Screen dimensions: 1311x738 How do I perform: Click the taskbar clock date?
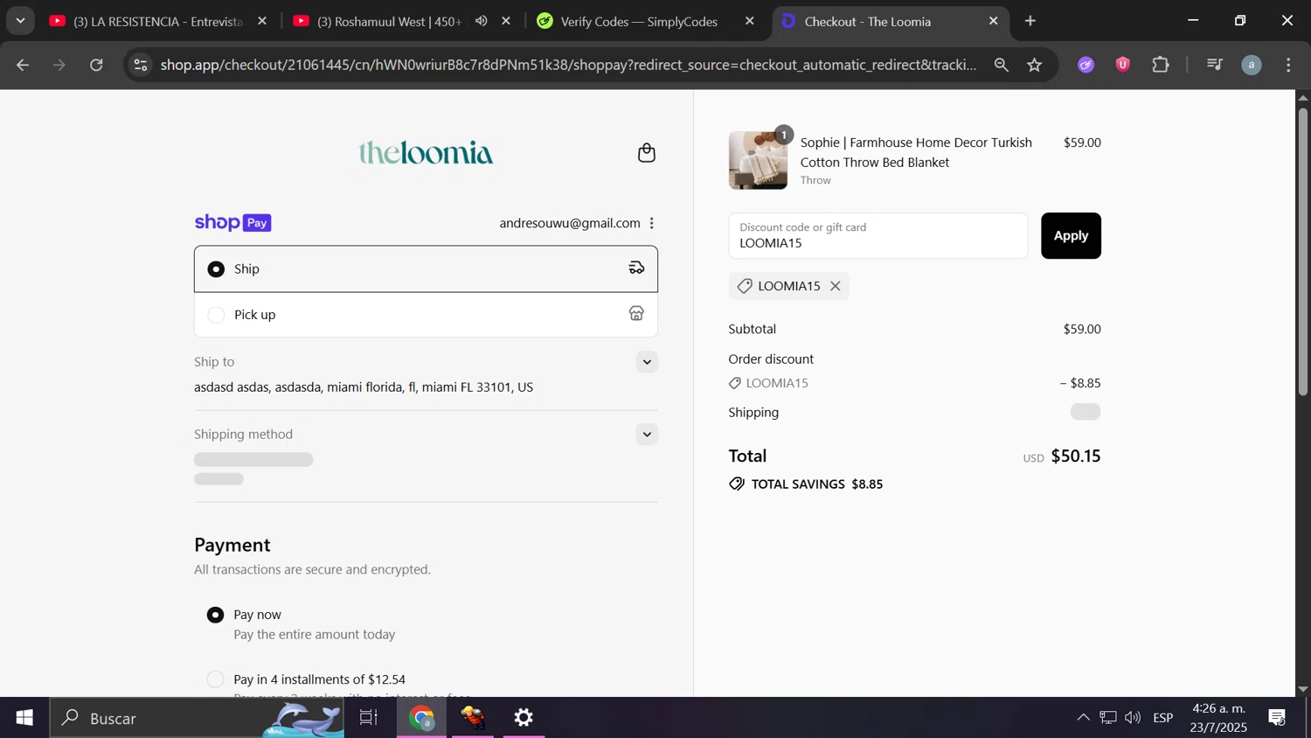point(1218,718)
